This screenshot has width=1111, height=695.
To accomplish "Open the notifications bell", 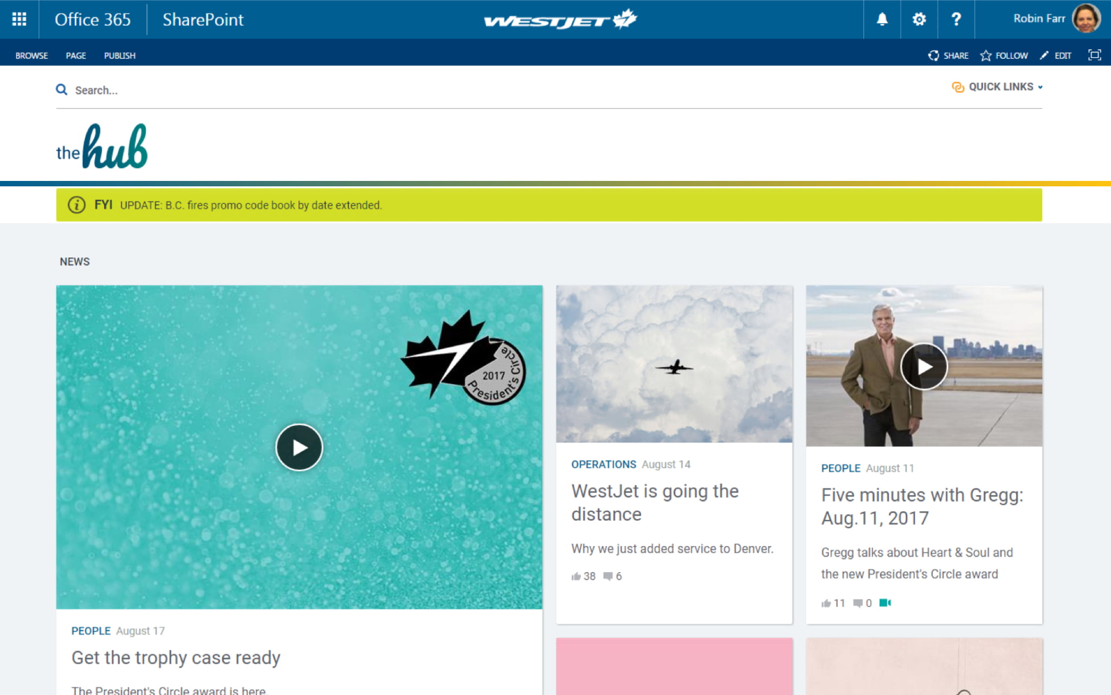I will click(x=882, y=20).
